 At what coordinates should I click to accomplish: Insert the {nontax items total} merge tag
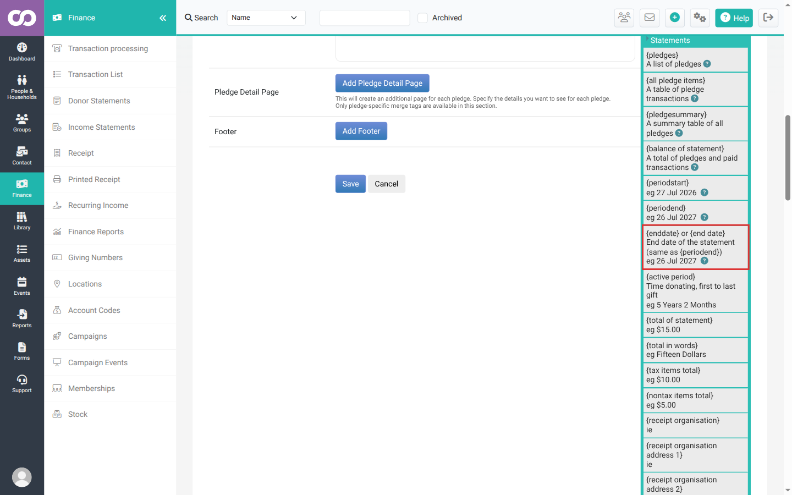[x=696, y=400]
